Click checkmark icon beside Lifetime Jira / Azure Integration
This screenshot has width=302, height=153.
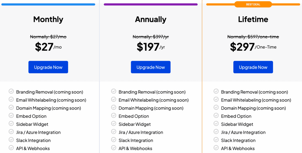pyautogui.click(x=216, y=132)
